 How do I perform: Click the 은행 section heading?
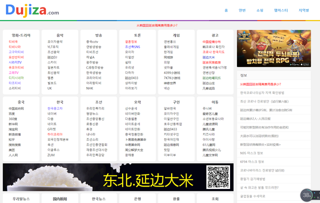(137, 198)
